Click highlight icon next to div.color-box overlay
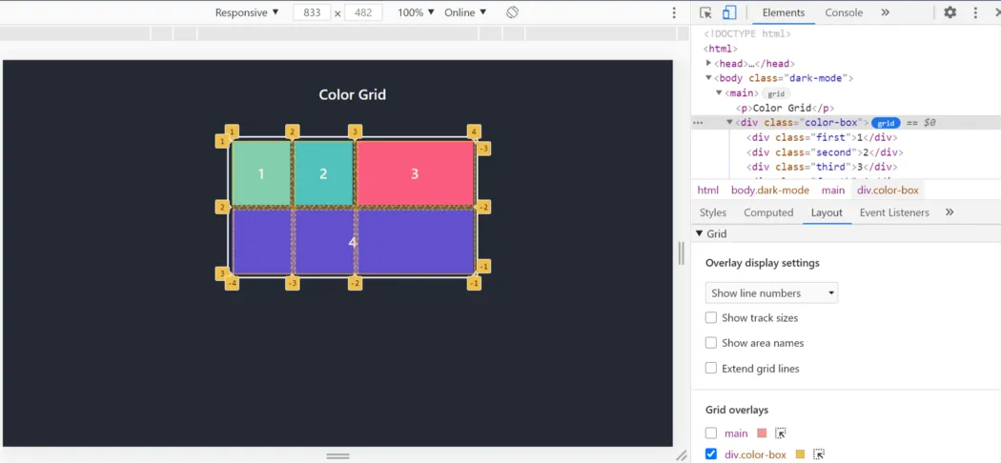The height and width of the screenshot is (463, 1001). 818,454
